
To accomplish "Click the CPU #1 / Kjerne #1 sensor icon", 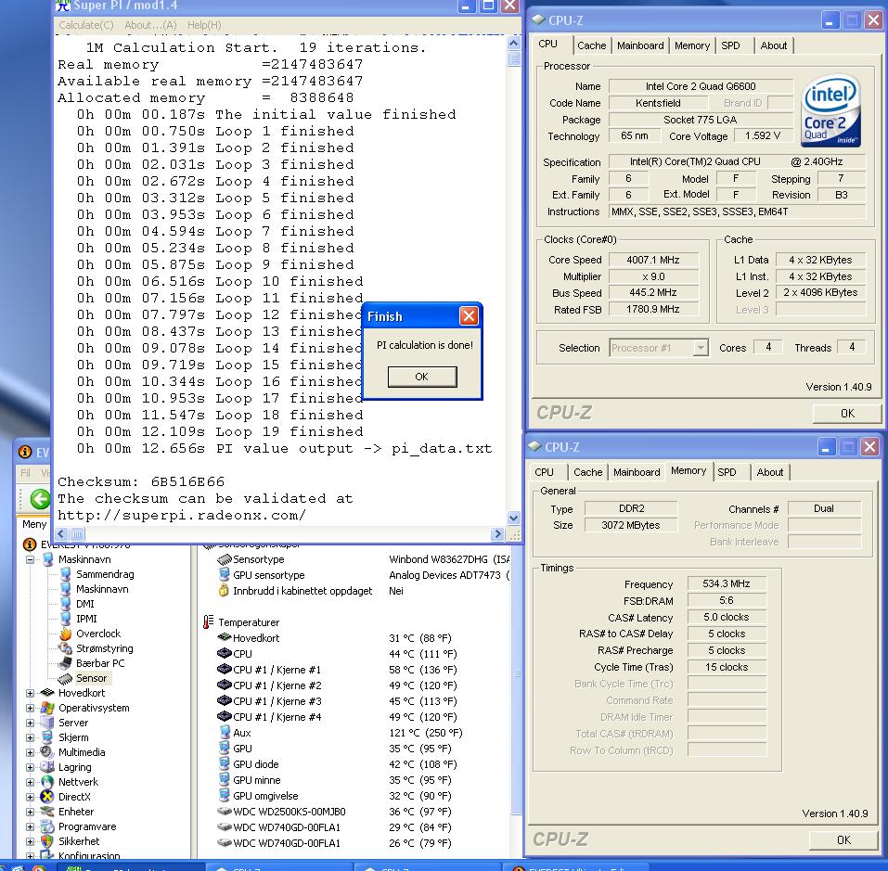I will click(x=225, y=670).
